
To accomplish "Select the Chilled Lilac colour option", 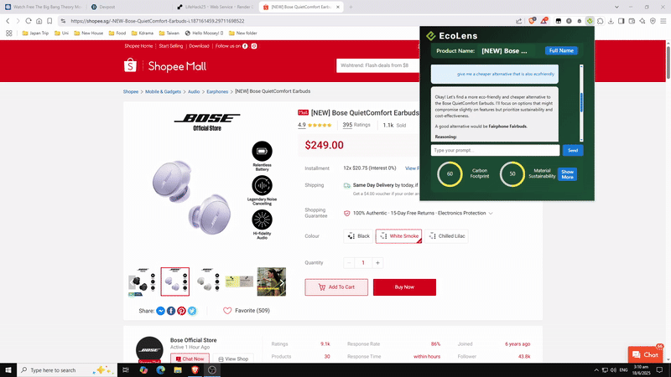I will pyautogui.click(x=447, y=236).
